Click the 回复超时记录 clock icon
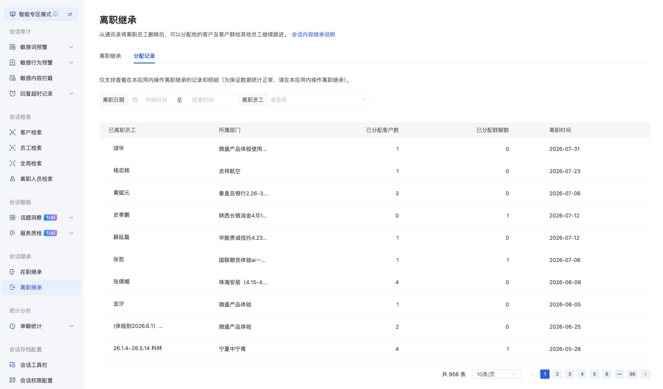Viewport: 663px width, 389px height. coord(12,93)
